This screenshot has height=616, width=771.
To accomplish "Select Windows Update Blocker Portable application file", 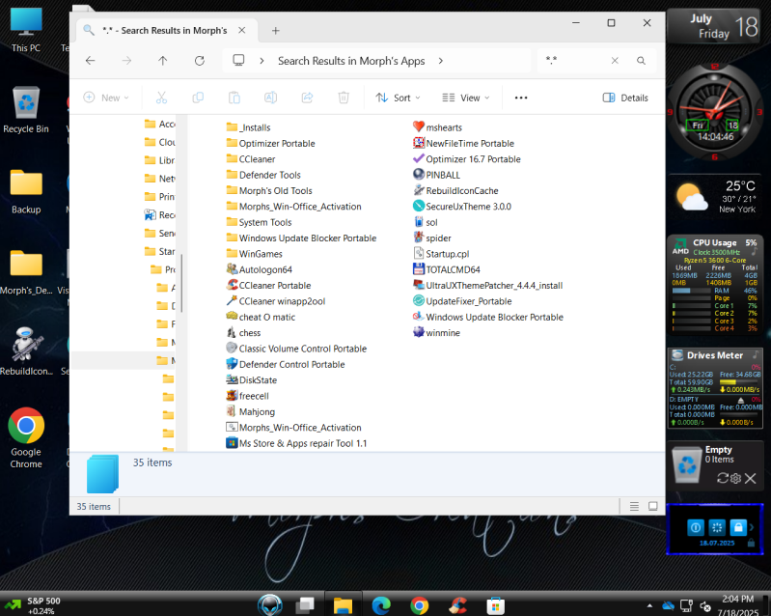I will 488,317.
